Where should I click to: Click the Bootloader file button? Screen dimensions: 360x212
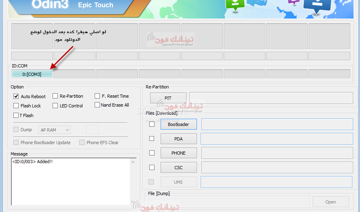tap(179, 124)
